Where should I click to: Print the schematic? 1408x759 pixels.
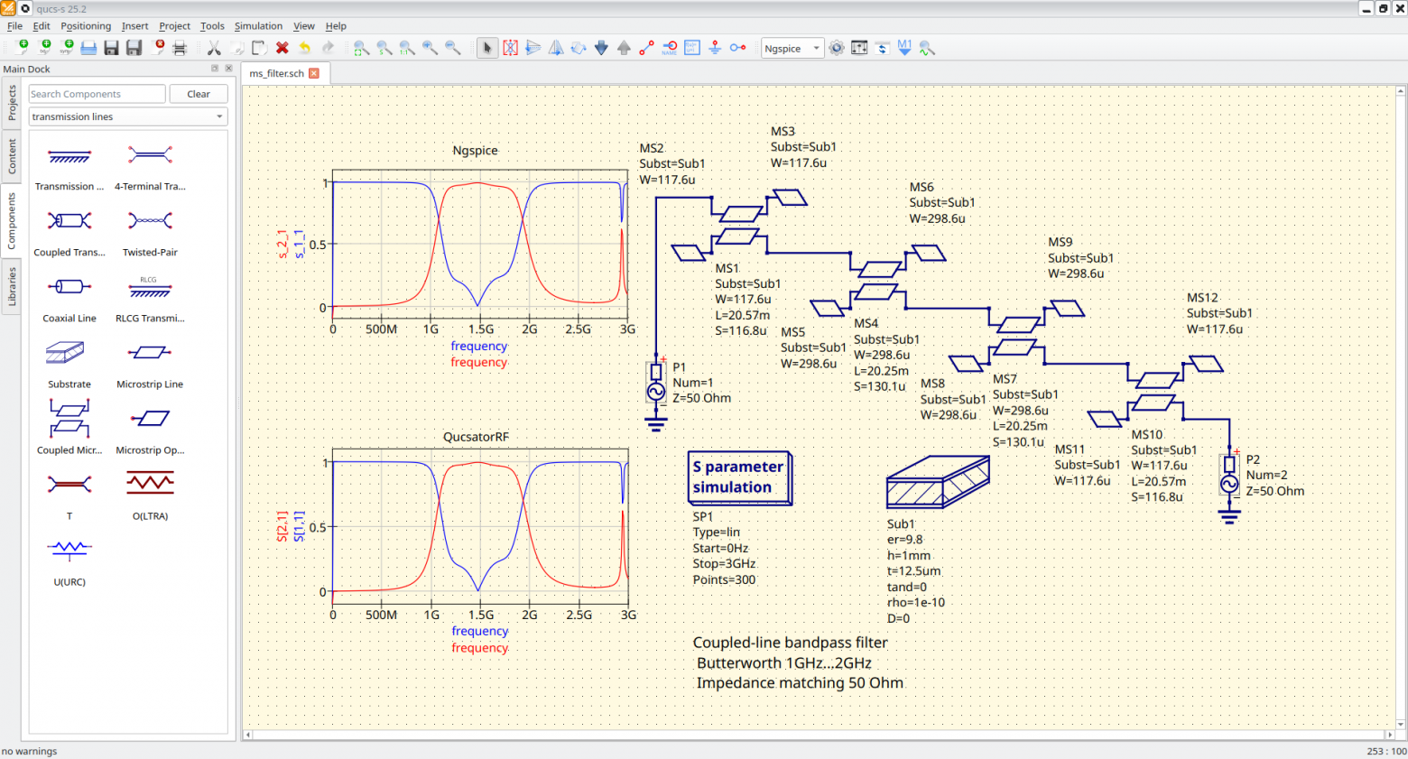(x=180, y=48)
